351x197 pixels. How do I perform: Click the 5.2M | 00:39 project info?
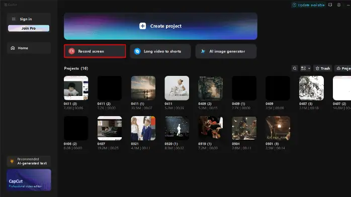174,108
